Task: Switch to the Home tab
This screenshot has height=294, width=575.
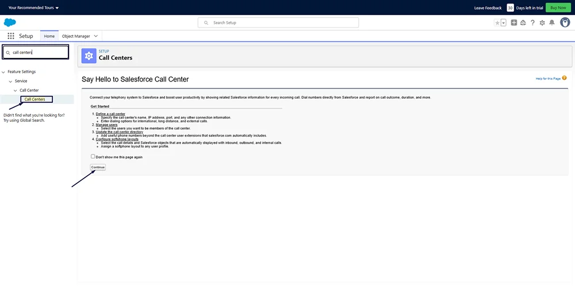Action: click(49, 36)
